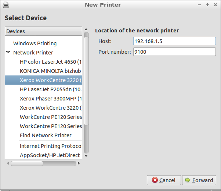Image resolution: width=221 pixels, height=191 pixels.
Task: Collapse the Network Printer tree node
Action: 8,53
